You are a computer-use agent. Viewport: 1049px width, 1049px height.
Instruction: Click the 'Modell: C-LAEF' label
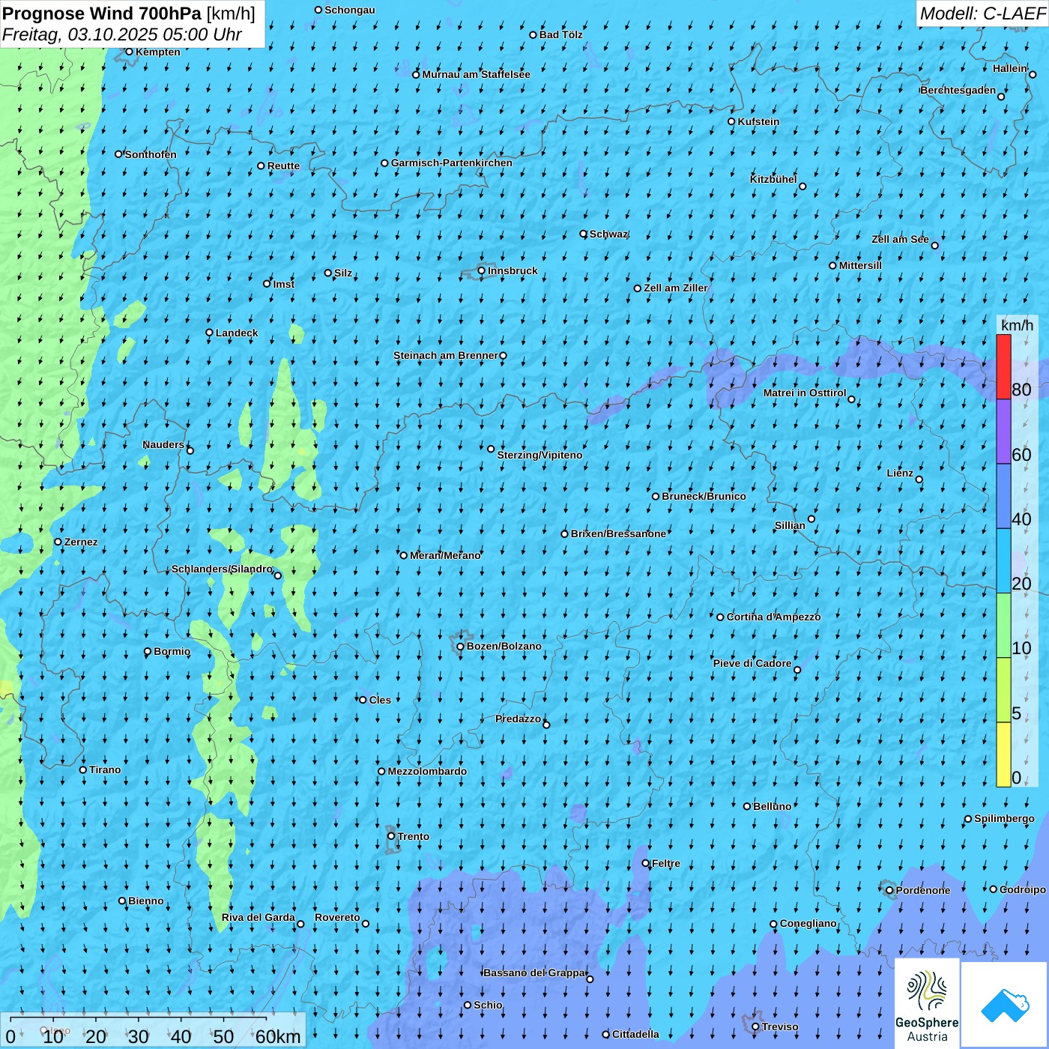click(x=982, y=13)
